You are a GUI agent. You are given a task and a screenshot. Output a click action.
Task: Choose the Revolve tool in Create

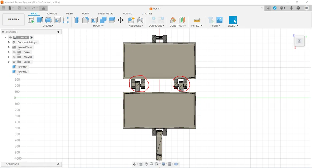coord(49,20)
